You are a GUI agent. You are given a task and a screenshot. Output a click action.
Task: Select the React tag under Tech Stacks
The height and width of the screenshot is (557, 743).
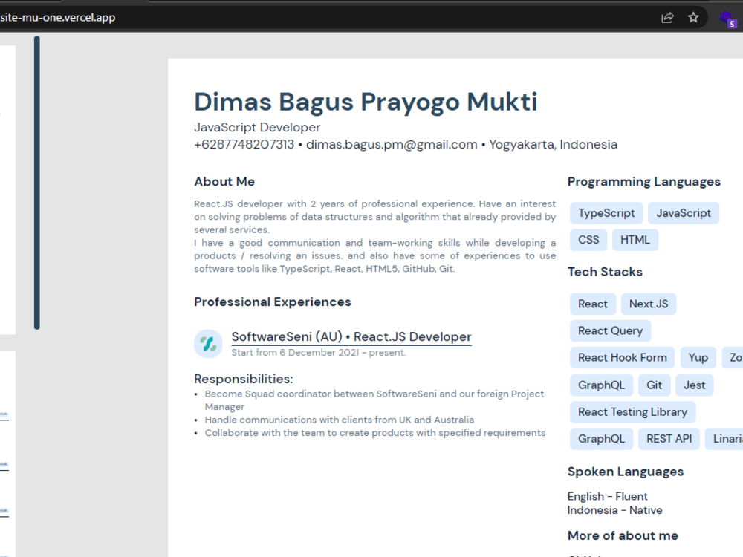point(592,304)
